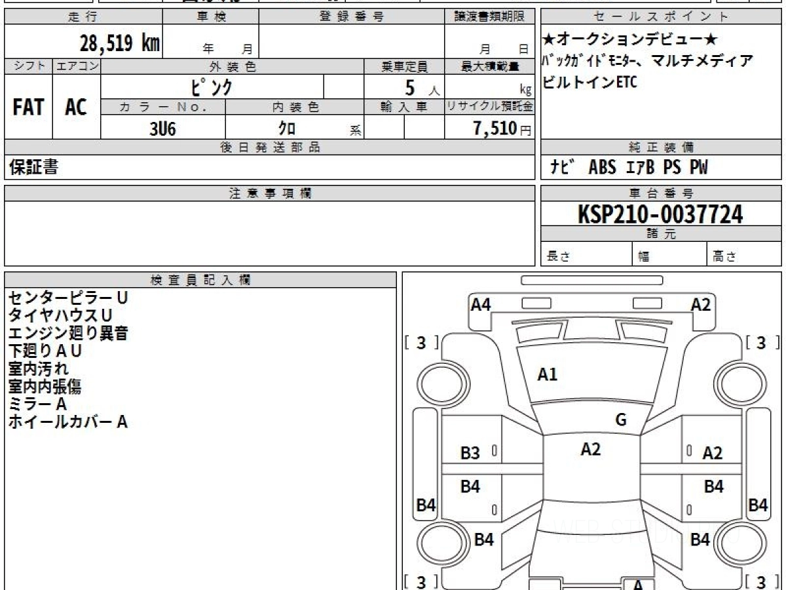Click the 車台番号 header

pyautogui.click(x=661, y=193)
